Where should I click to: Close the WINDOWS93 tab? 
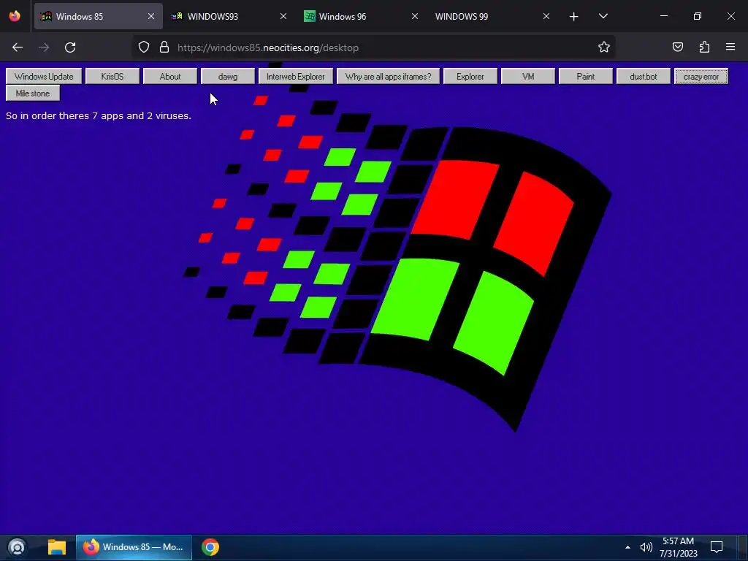coord(283,16)
